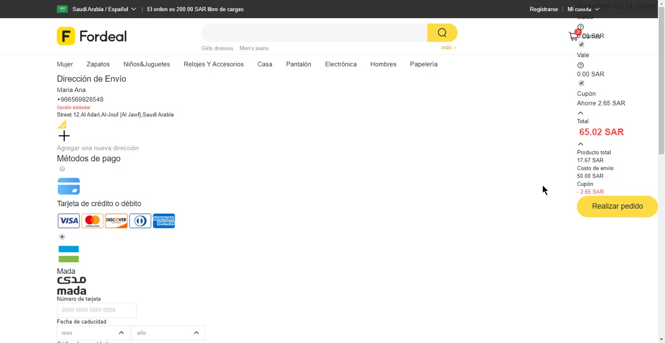Screen dimensions: 665x343
Task: Open the Pantalón category
Action: click(x=299, y=64)
